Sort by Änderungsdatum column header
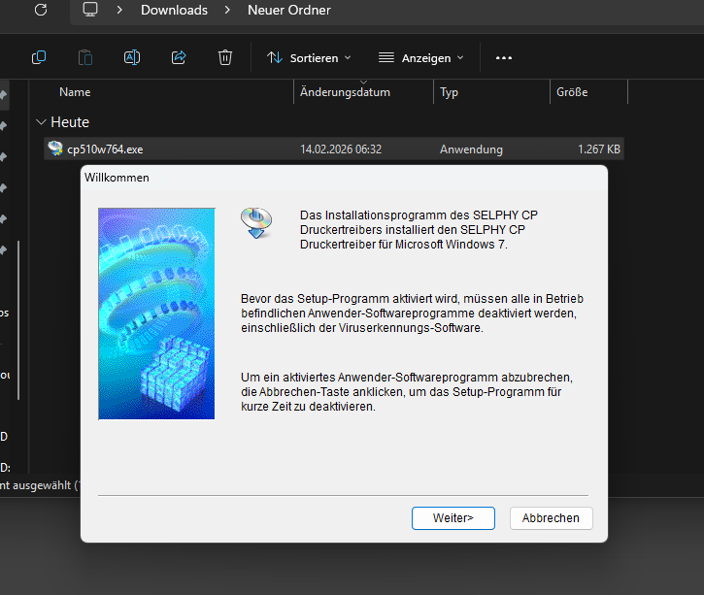 coord(345,92)
